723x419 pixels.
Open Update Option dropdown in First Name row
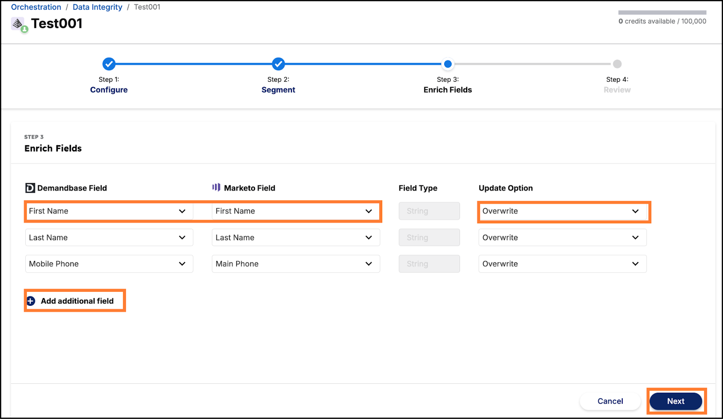pyautogui.click(x=563, y=211)
